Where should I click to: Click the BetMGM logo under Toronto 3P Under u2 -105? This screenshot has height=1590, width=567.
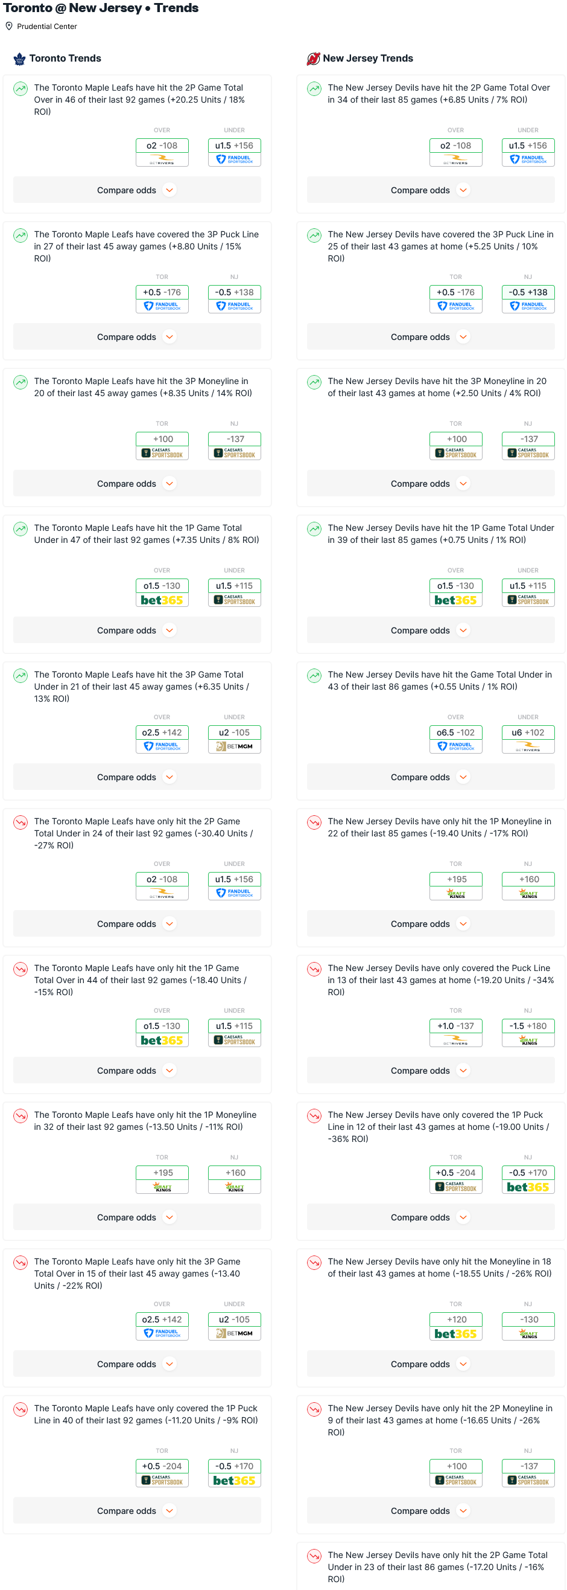click(234, 746)
